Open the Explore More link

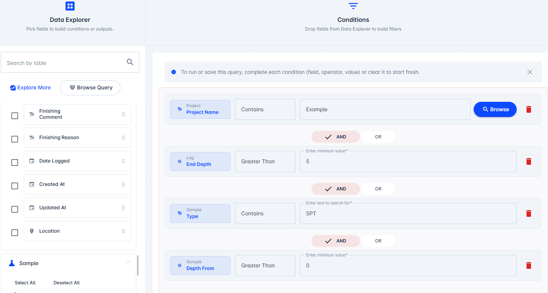point(30,87)
